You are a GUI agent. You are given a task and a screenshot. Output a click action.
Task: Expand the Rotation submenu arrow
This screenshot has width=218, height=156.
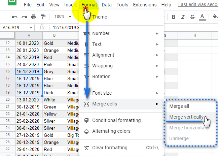point(157,76)
